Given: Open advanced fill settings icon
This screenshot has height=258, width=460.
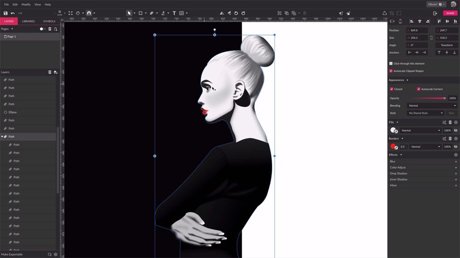Looking at the screenshot, I should (x=444, y=123).
